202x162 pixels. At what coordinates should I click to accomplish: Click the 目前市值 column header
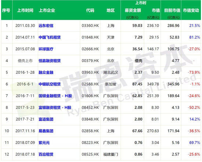pyautogui.click(x=172, y=10)
